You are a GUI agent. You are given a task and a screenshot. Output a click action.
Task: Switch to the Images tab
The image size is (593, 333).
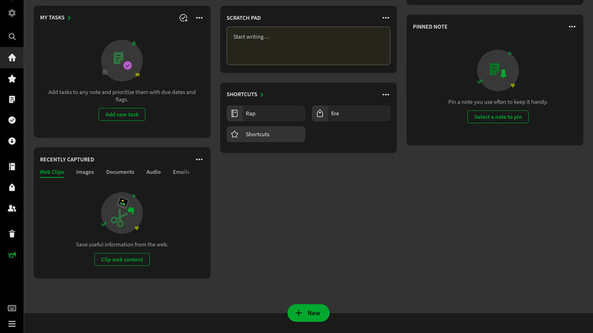pyautogui.click(x=85, y=173)
